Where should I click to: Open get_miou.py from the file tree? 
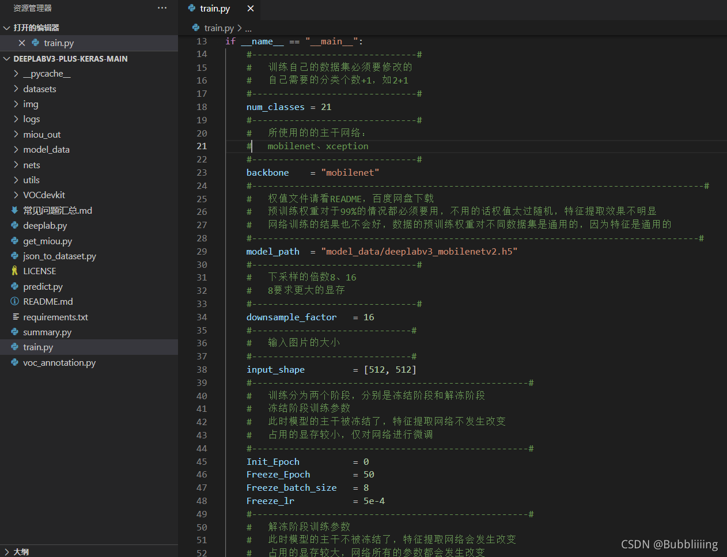coord(47,241)
